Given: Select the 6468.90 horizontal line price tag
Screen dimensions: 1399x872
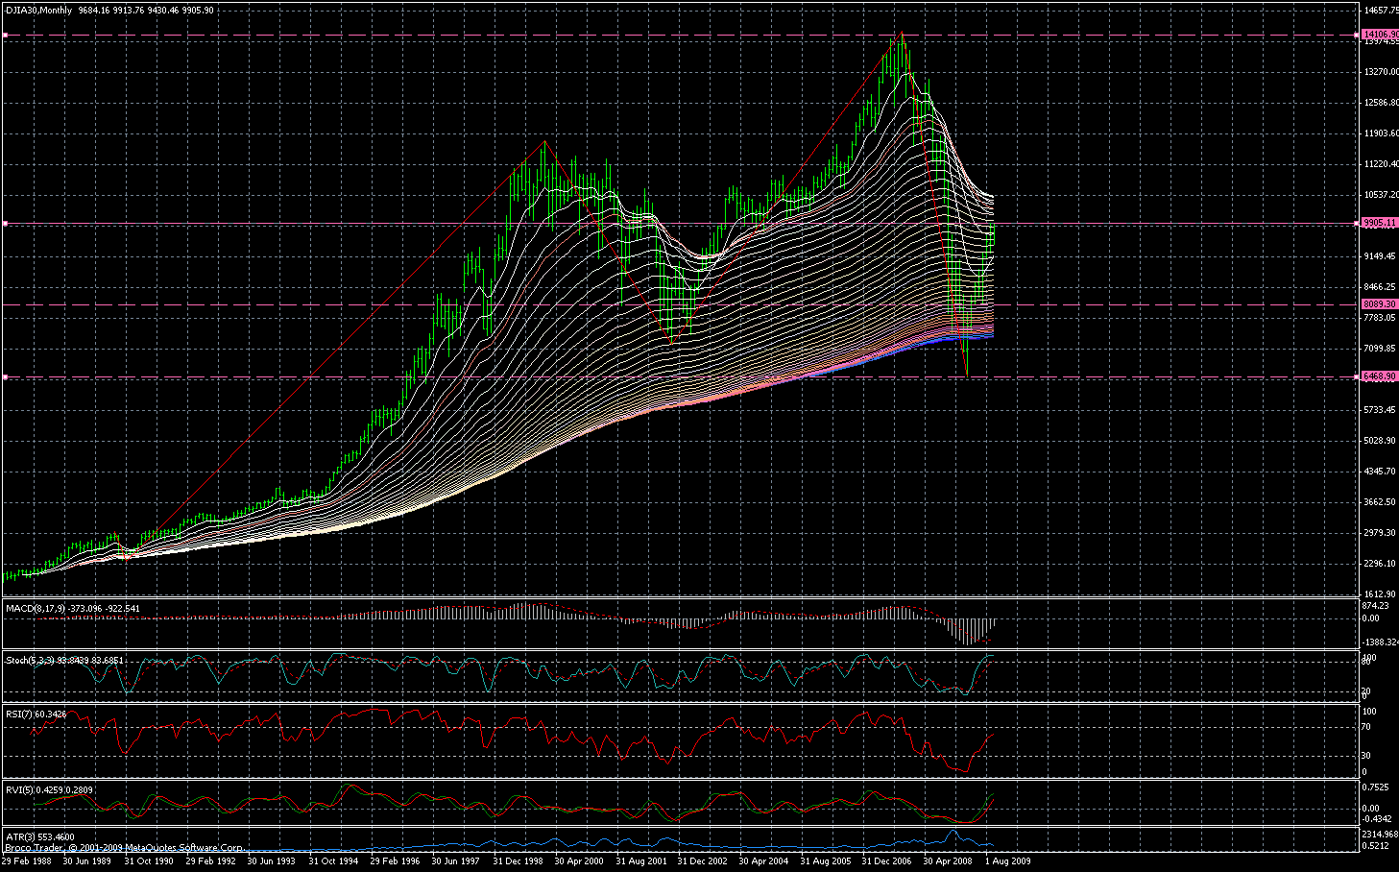Looking at the screenshot, I should click(1380, 377).
